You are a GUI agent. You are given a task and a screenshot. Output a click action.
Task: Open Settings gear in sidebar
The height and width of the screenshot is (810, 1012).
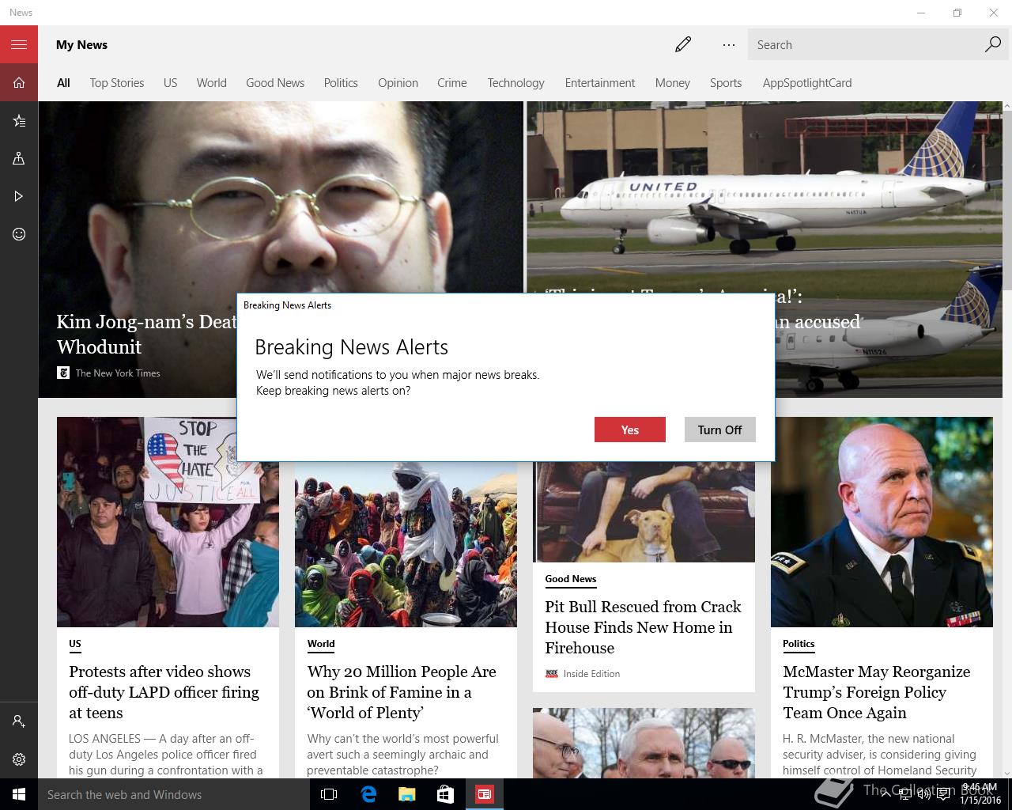coord(19,759)
